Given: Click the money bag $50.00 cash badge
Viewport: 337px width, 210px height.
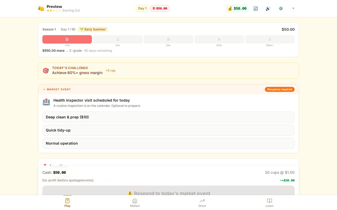Looking at the screenshot, I should (x=237, y=8).
